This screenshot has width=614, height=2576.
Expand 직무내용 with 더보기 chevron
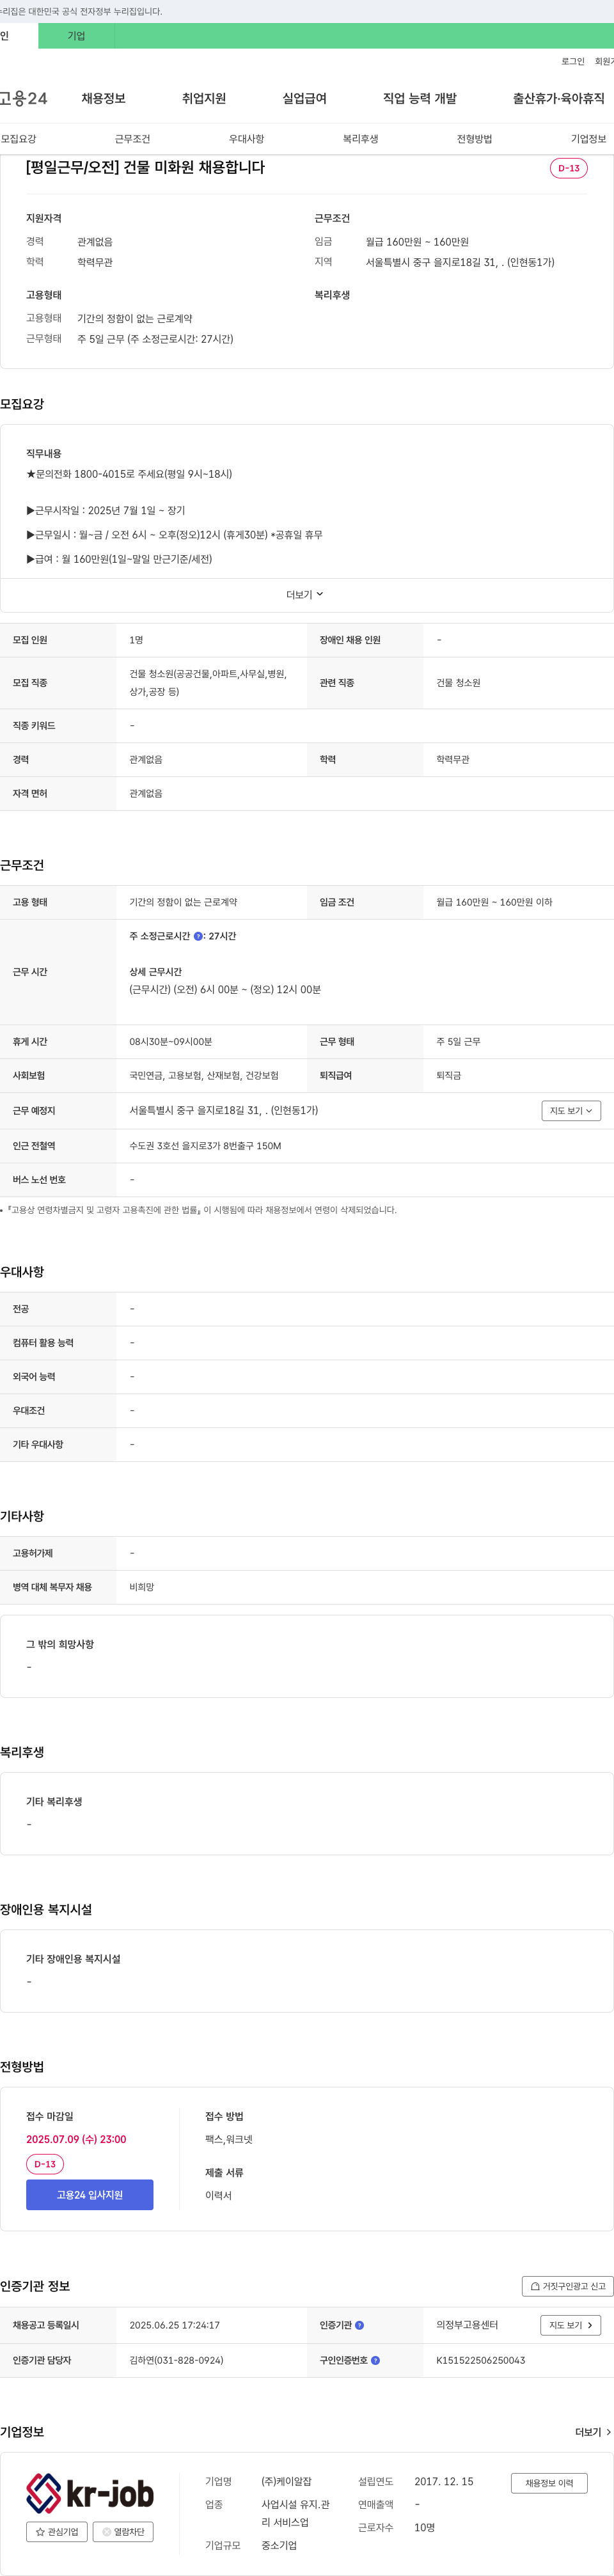click(305, 594)
